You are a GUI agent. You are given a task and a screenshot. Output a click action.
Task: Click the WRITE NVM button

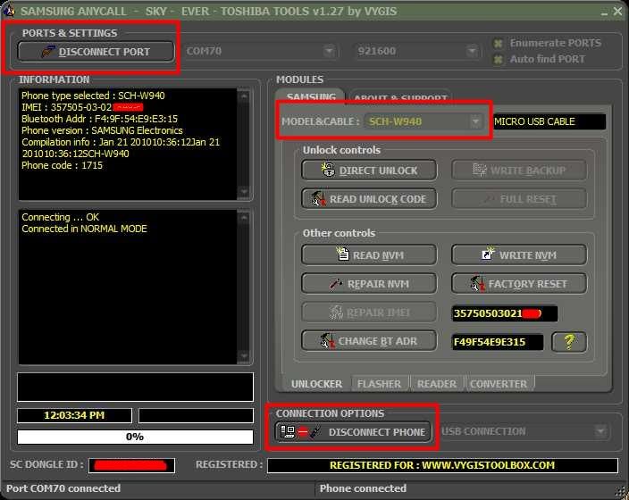(x=519, y=255)
